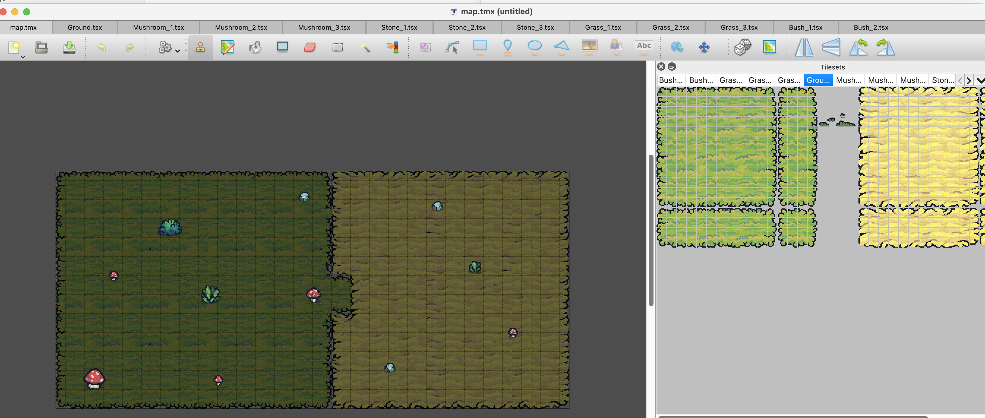Toggle the Rectangular Select tool

click(337, 47)
